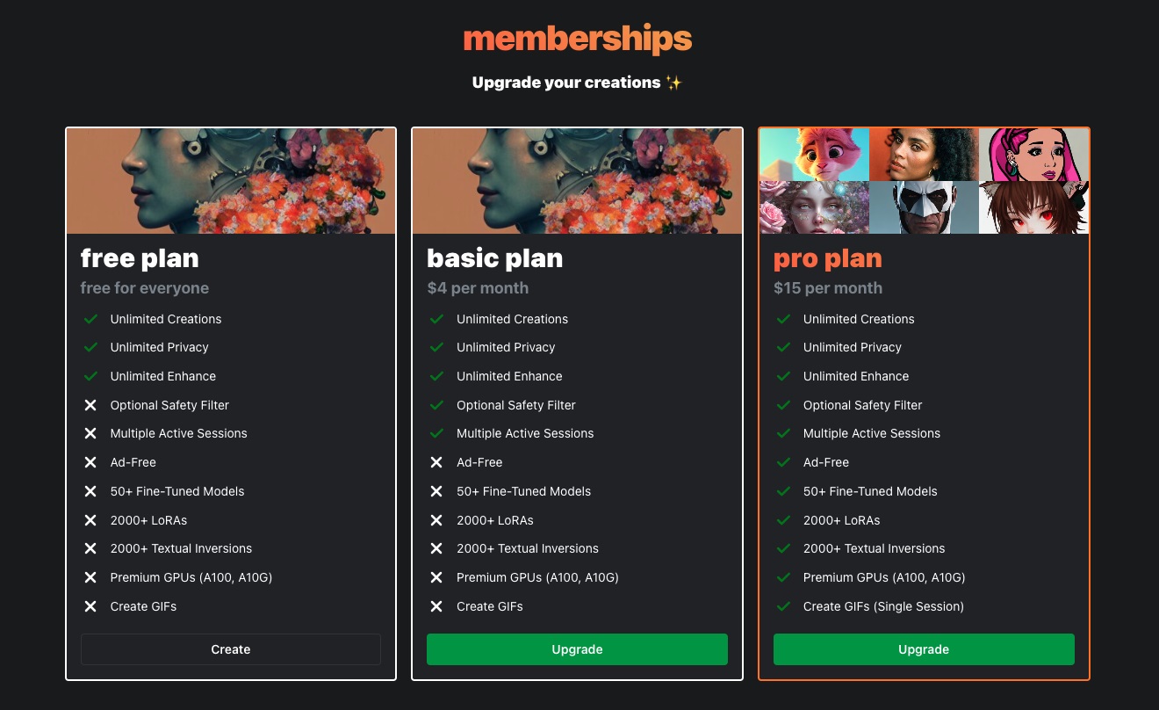Click checkmark beside basic plan Multiple Active Sessions
Screen dimensions: 1159x710
pyautogui.click(x=436, y=433)
